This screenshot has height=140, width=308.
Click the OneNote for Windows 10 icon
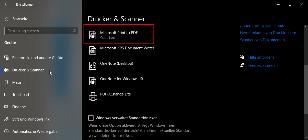[x=93, y=81]
